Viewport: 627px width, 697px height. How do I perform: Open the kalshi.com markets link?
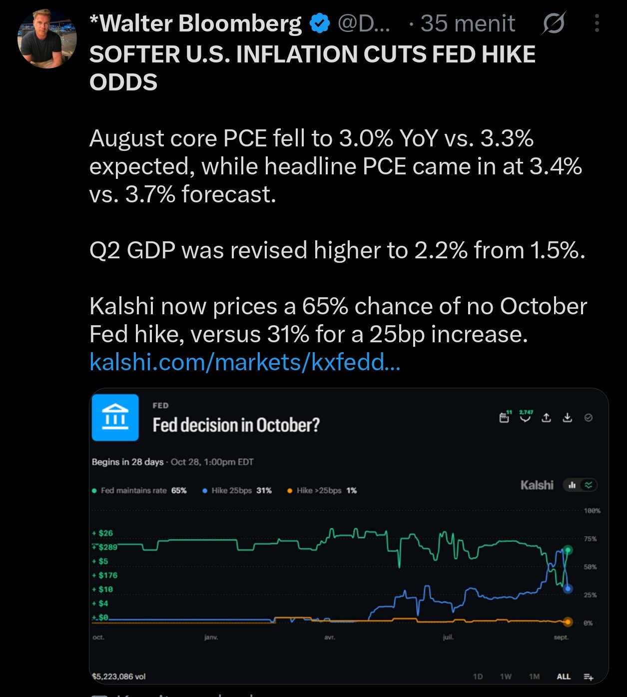245,362
